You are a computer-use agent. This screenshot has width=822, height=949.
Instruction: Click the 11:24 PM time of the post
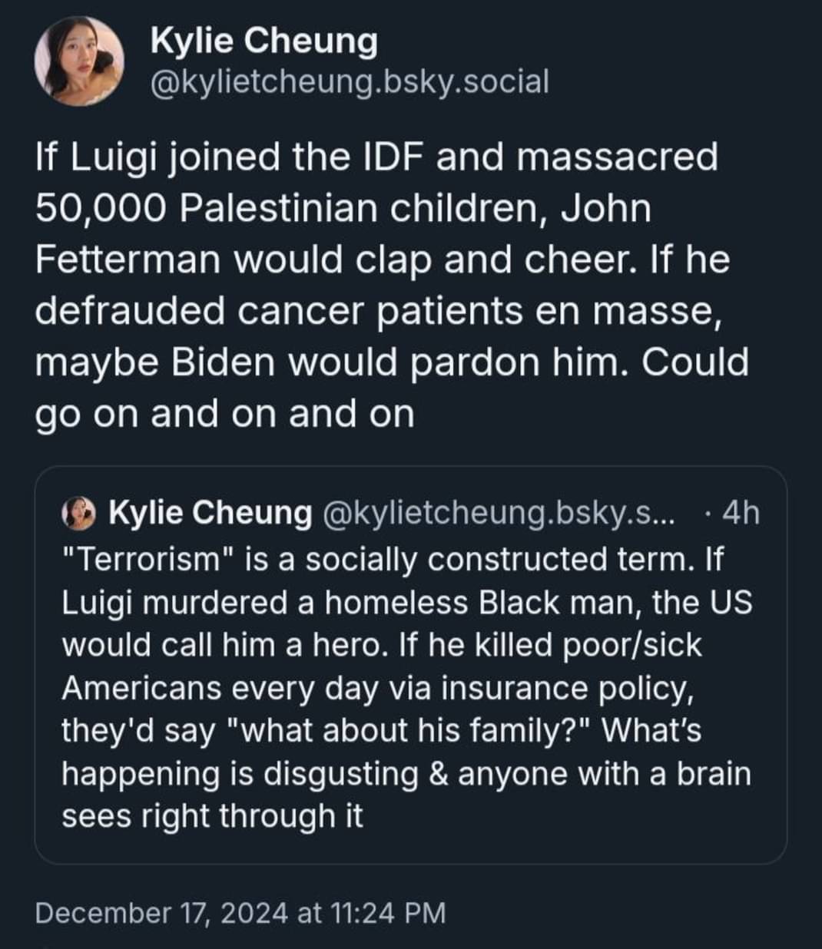point(389,913)
